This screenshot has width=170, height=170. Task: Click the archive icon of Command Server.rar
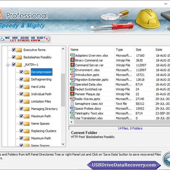[72, 65]
